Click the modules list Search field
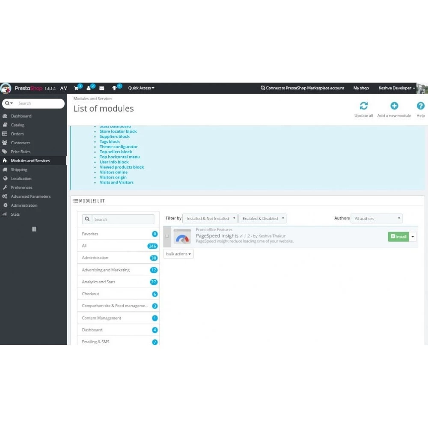The image size is (428, 428). click(123, 219)
